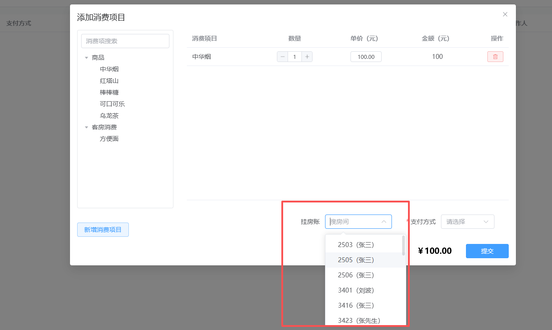552x330 pixels.
Task: Increase 中华烟 quantity with plus button
Action: 307,57
